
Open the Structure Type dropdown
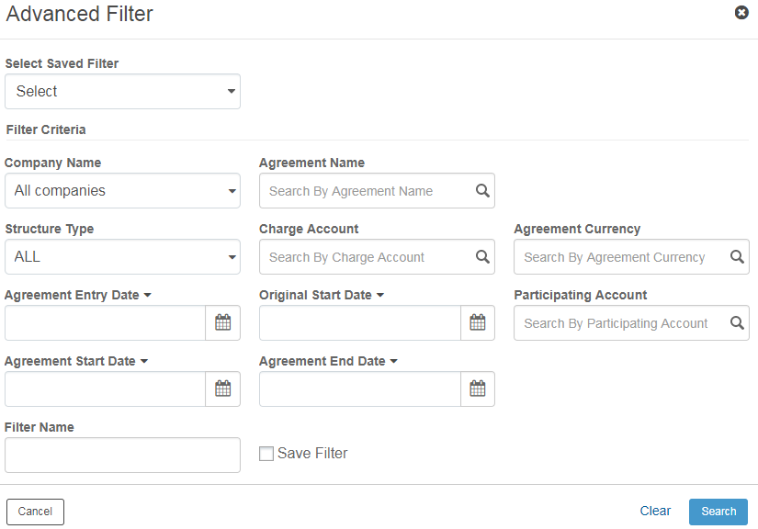pos(122,256)
